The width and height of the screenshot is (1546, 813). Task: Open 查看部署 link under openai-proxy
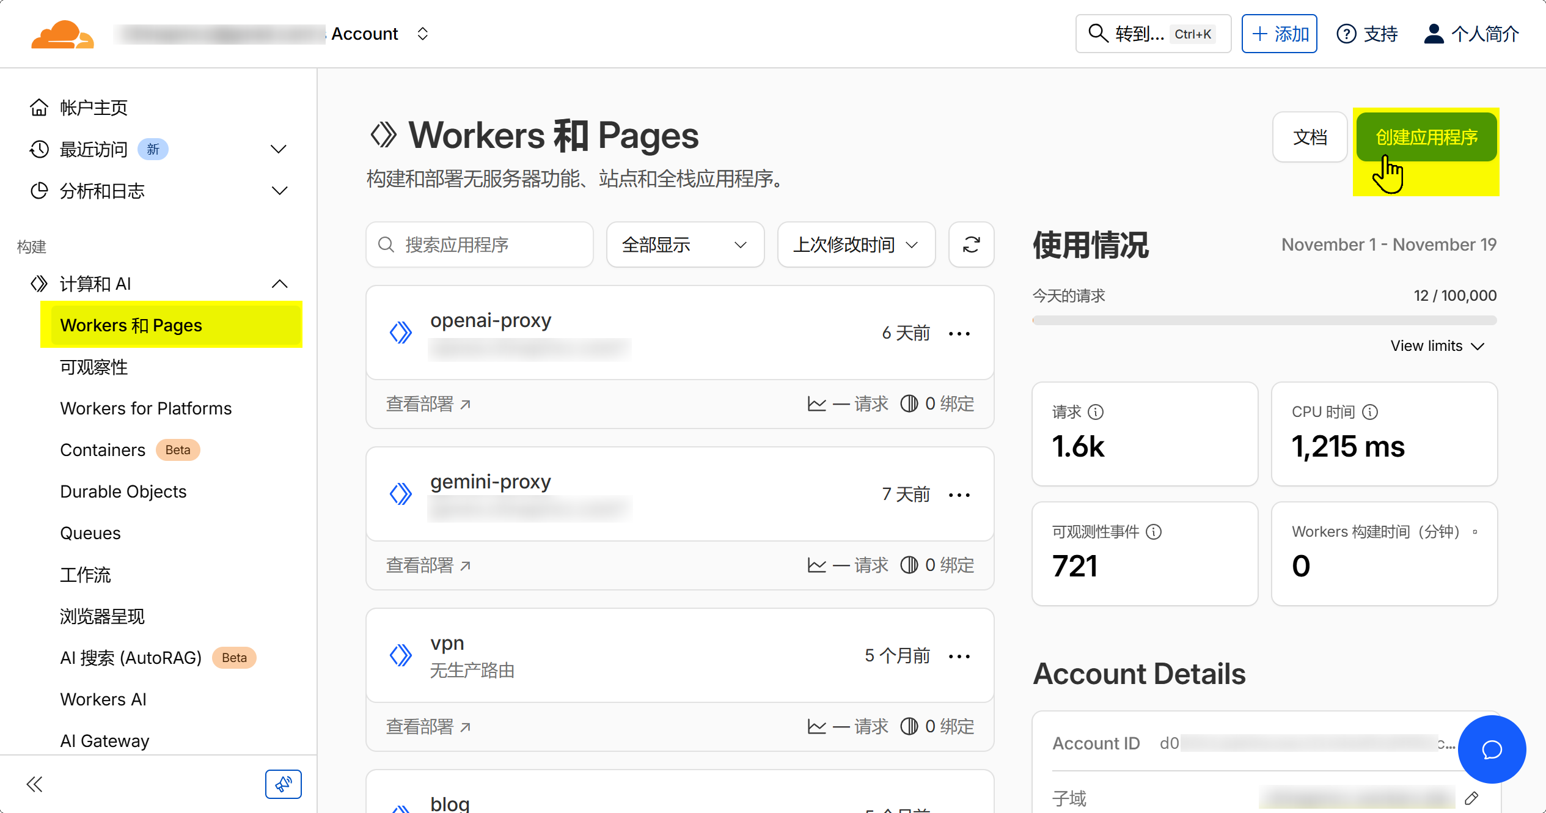coord(428,404)
